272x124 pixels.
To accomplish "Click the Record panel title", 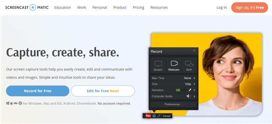I will (156, 51).
